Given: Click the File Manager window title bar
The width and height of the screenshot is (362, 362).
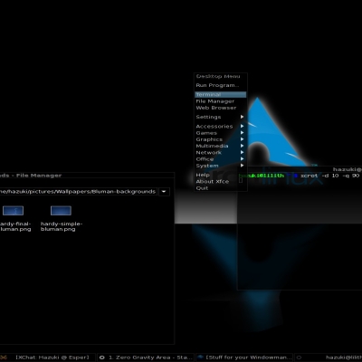Looking at the screenshot, I should pos(87,176).
